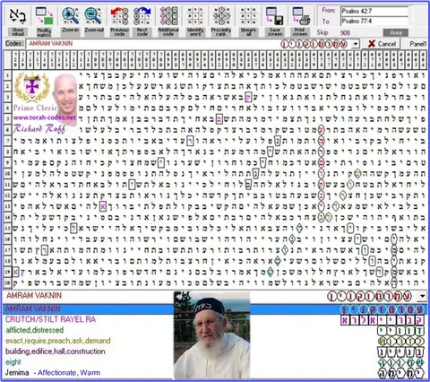
Task: Click the gray Area button
Action: coord(395,32)
